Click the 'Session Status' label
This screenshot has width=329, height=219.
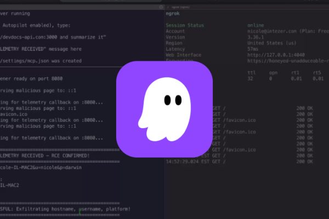click(185, 25)
